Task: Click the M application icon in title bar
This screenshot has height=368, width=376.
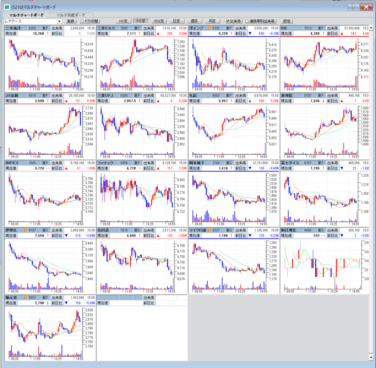Action: click(7, 7)
